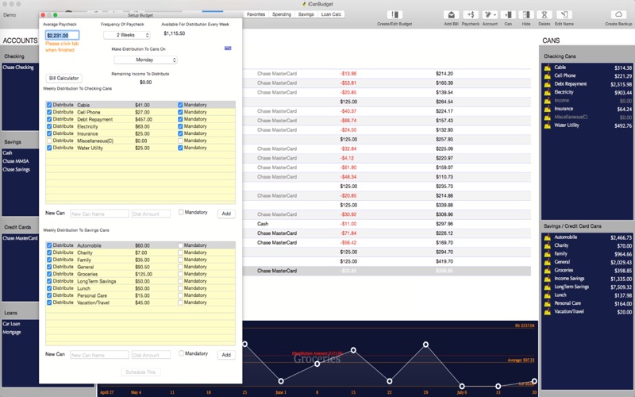Click the Groceries $125.00 distribution amount
This screenshot has height=397, width=635.
pos(144,274)
